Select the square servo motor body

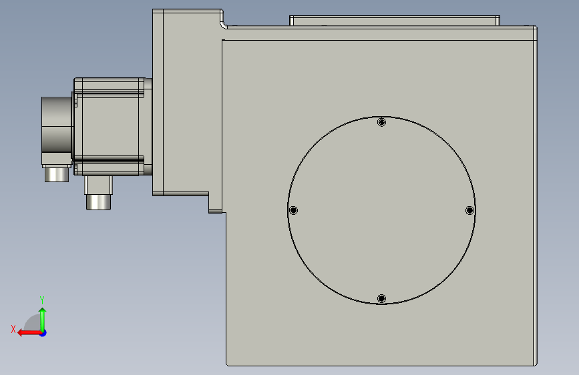pos(111,127)
